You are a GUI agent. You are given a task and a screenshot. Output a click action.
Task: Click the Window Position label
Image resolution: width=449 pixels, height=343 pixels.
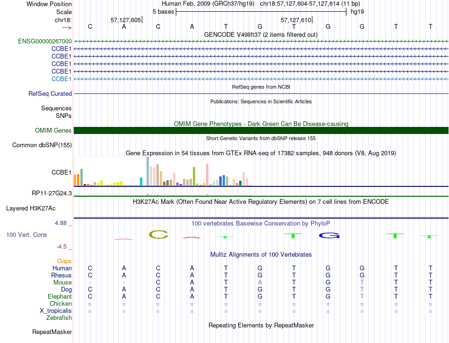click(x=49, y=4)
